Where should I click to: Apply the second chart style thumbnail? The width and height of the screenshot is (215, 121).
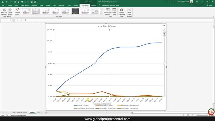tap(36, 11)
